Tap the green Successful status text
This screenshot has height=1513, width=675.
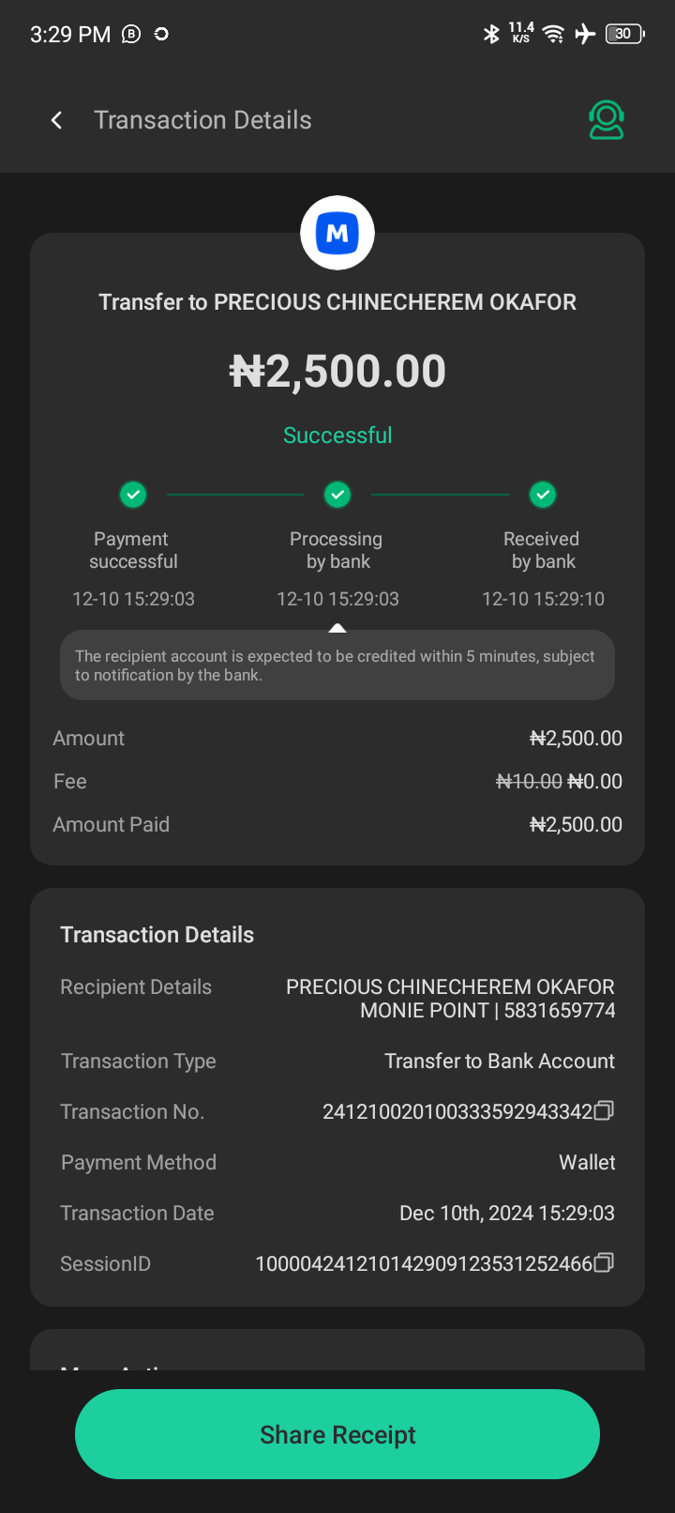pos(337,436)
